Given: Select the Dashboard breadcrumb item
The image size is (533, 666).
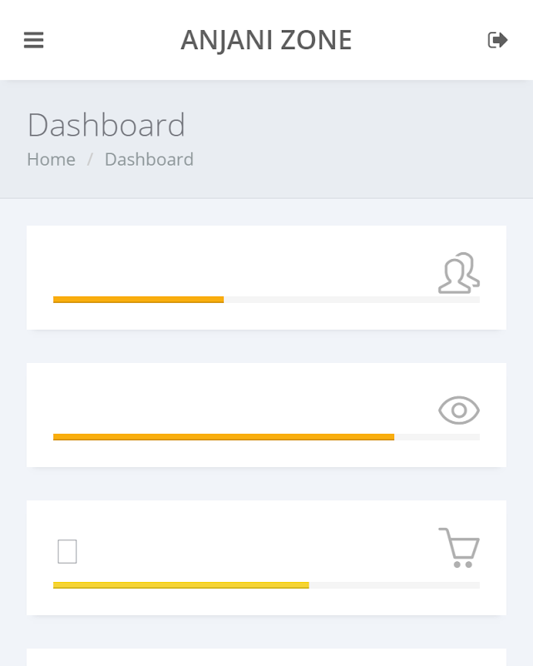Looking at the screenshot, I should point(149,159).
